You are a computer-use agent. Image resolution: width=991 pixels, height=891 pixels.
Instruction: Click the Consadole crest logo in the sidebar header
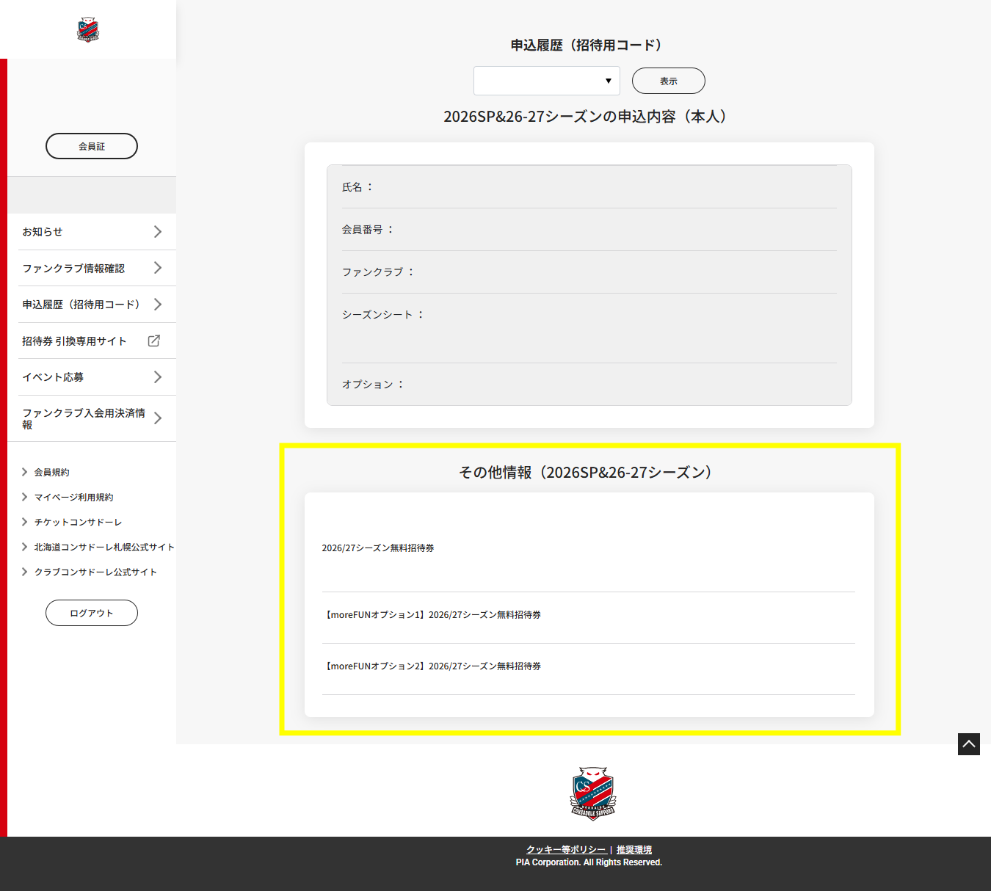(x=88, y=29)
